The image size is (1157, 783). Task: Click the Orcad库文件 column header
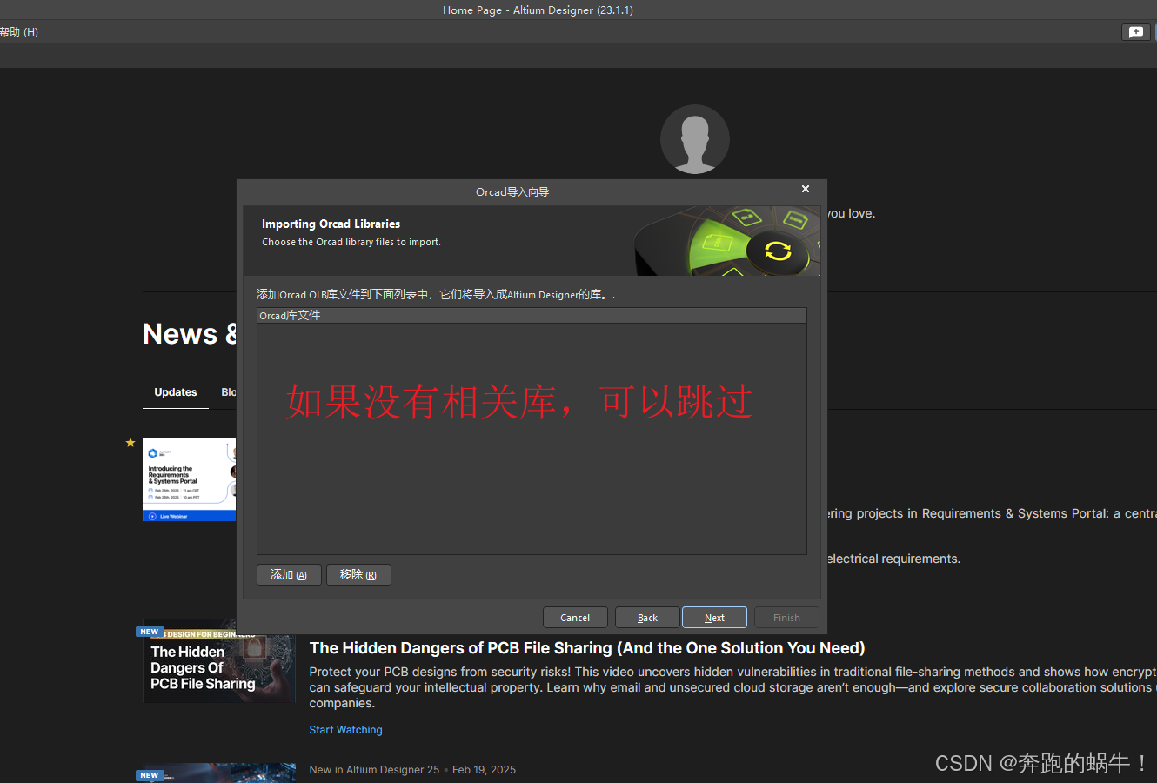532,316
